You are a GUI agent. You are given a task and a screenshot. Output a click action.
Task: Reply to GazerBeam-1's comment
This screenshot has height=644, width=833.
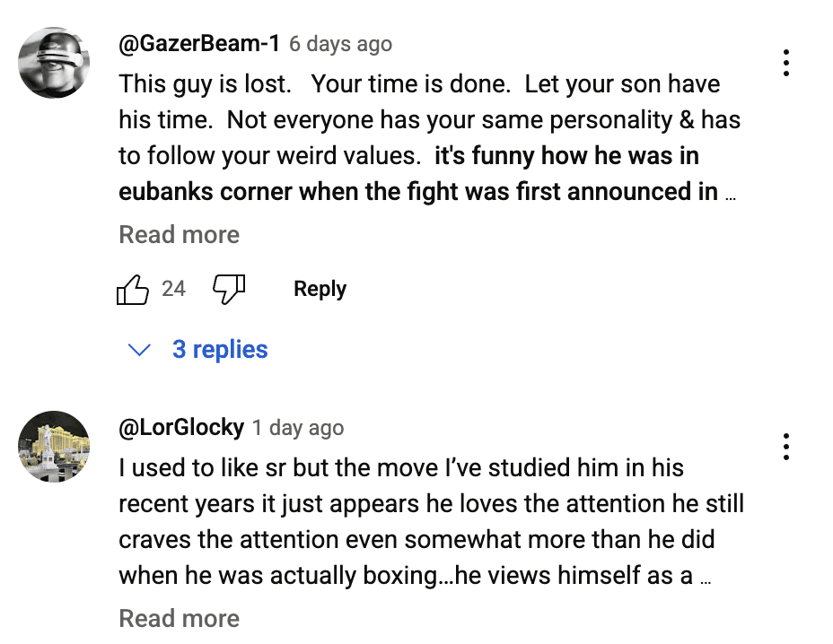click(x=320, y=289)
